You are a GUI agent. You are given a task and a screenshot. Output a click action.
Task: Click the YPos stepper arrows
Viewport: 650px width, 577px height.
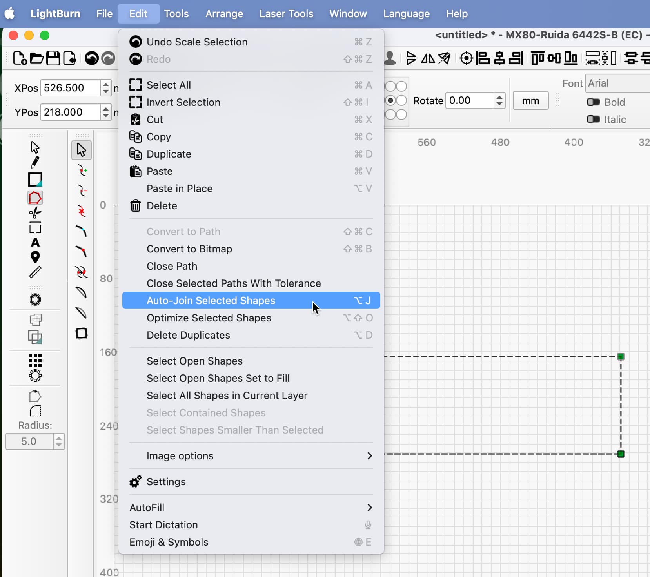point(105,112)
